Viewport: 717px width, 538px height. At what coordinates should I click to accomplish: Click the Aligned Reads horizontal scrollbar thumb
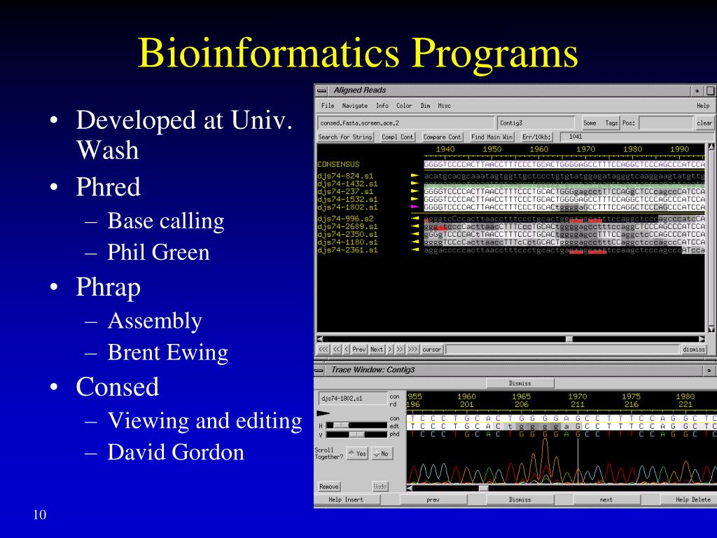(569, 339)
